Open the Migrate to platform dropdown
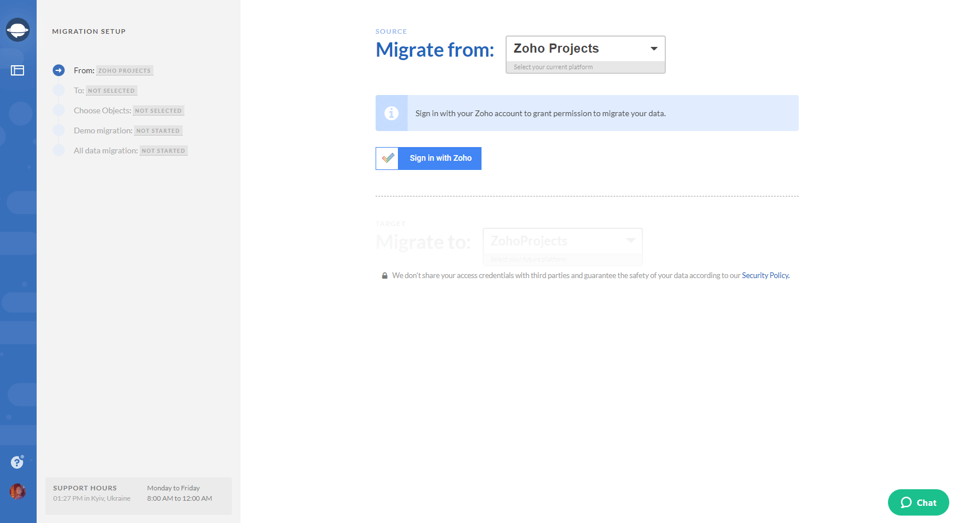The width and height of the screenshot is (959, 523). [563, 247]
